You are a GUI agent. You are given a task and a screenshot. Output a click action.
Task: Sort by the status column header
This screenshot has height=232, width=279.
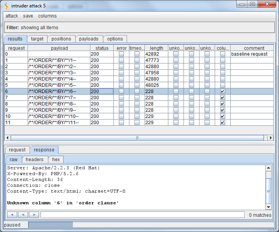102,48
